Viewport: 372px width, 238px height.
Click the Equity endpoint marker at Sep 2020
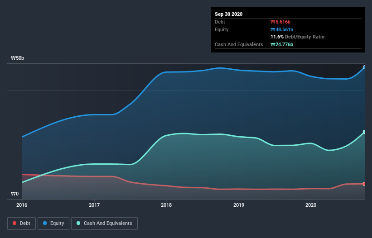pyautogui.click(x=364, y=67)
